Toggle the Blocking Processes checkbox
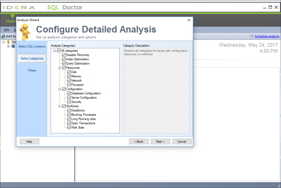 [69, 115]
